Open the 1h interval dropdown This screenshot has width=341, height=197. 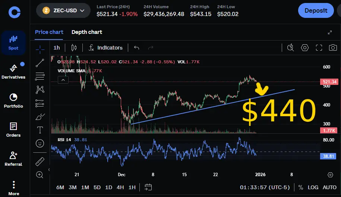point(57,48)
